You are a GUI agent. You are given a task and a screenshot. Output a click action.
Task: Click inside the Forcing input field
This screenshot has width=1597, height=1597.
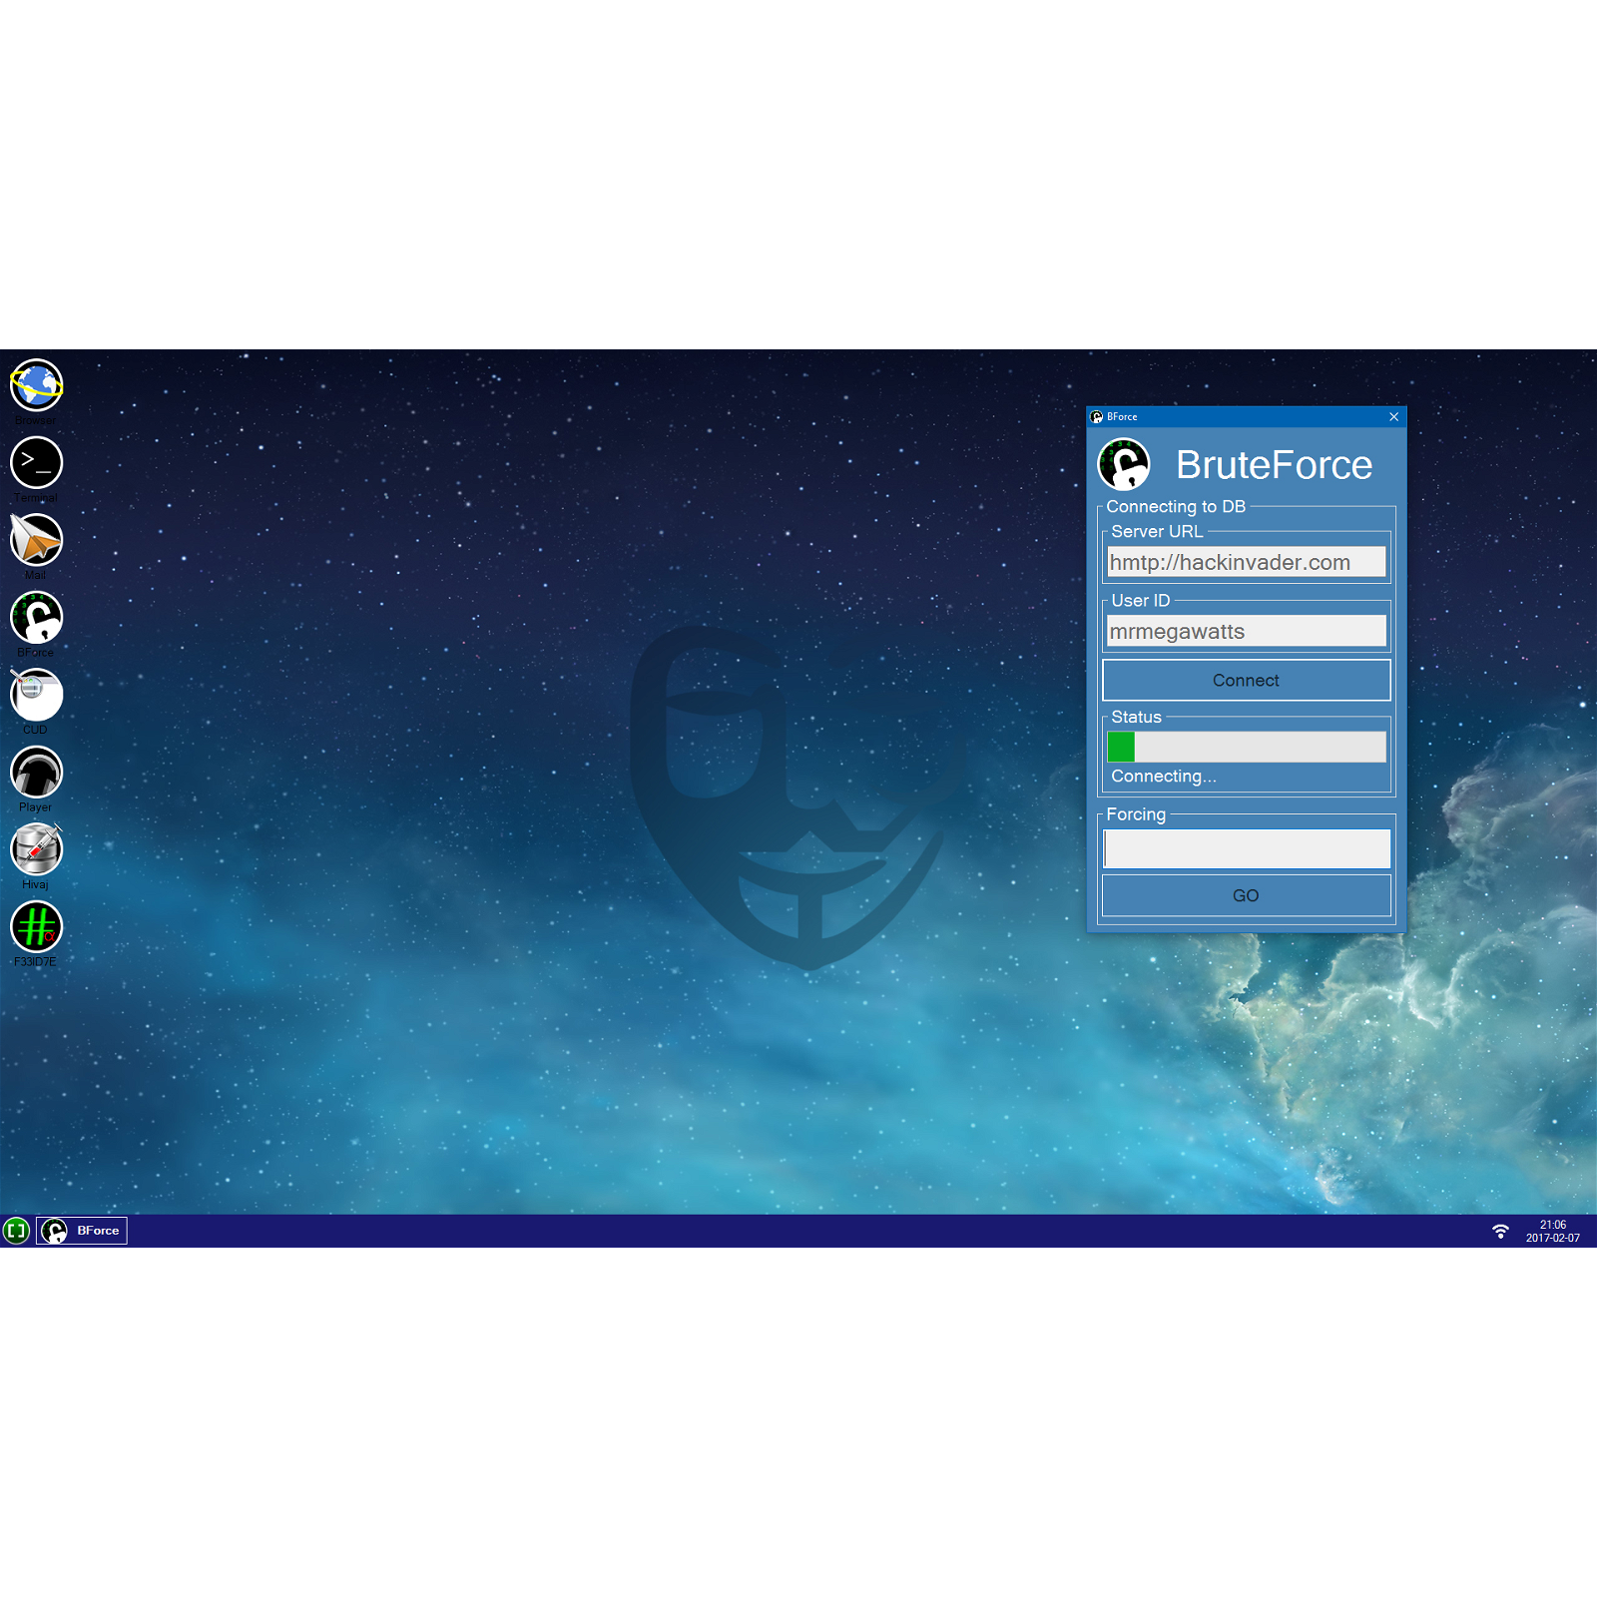[x=1246, y=847]
